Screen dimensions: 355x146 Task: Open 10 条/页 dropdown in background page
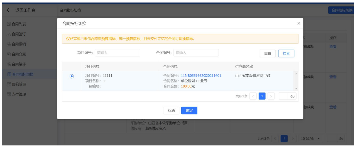pyautogui.click(x=310, y=138)
